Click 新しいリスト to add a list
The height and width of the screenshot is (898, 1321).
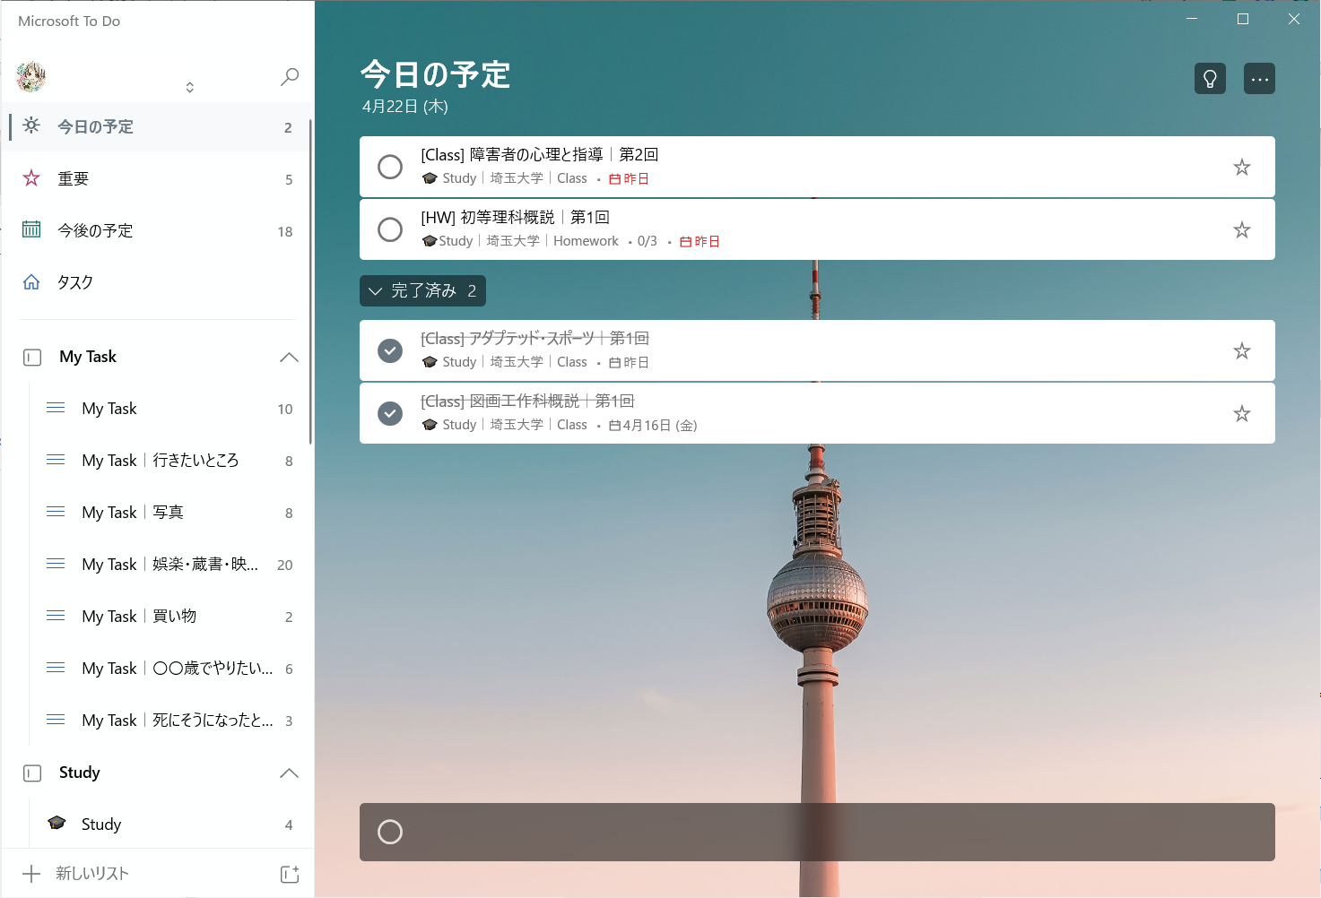pyautogui.click(x=91, y=874)
